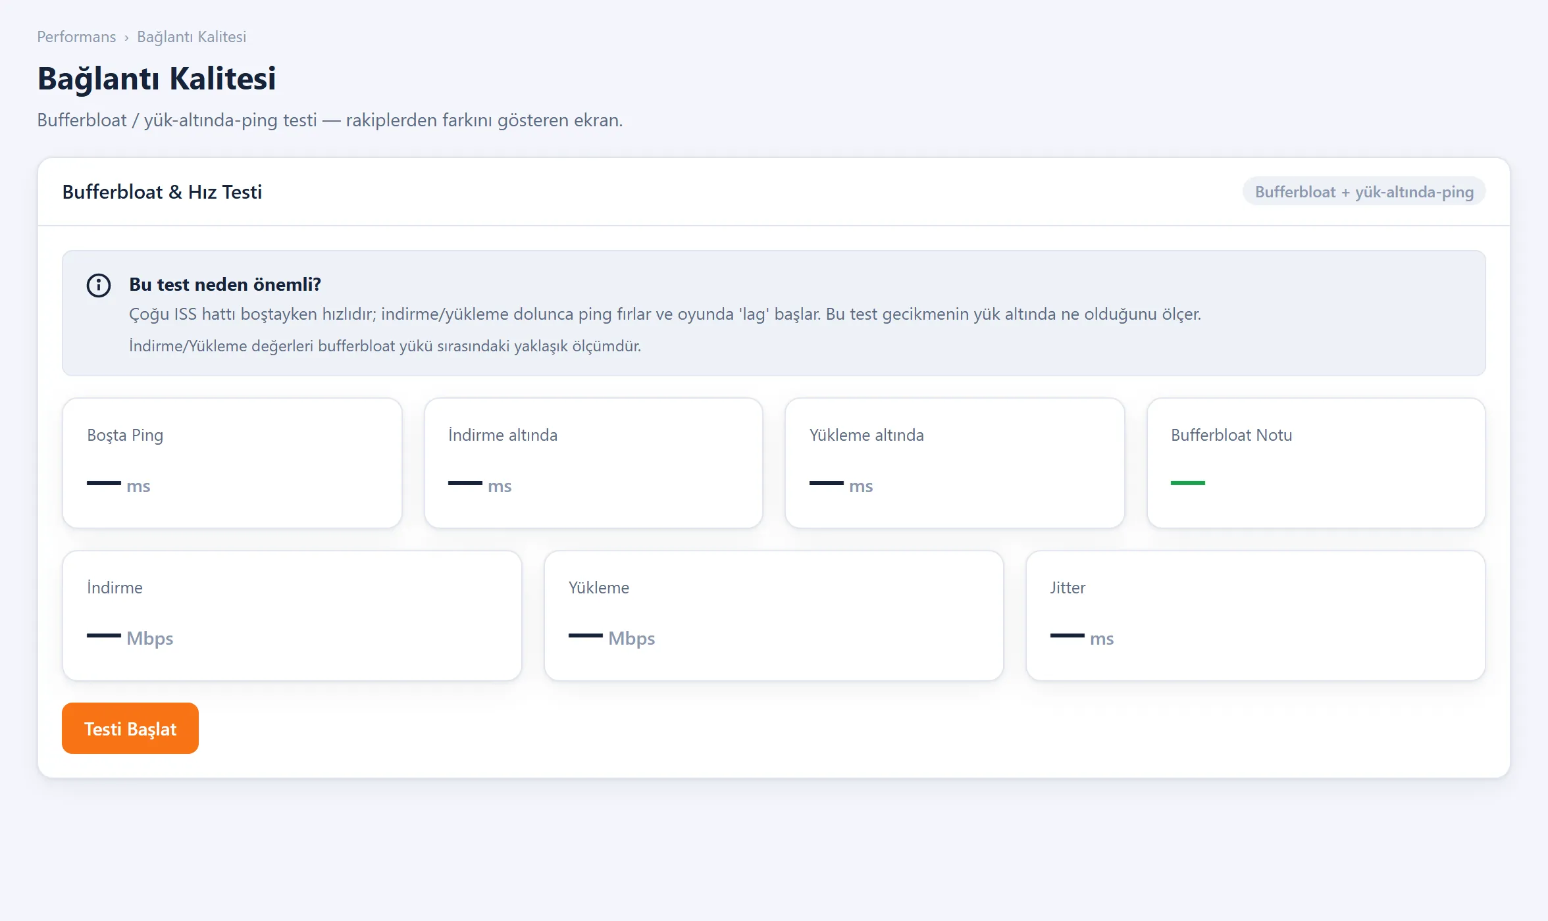Click the Jitter card label

point(1068,587)
